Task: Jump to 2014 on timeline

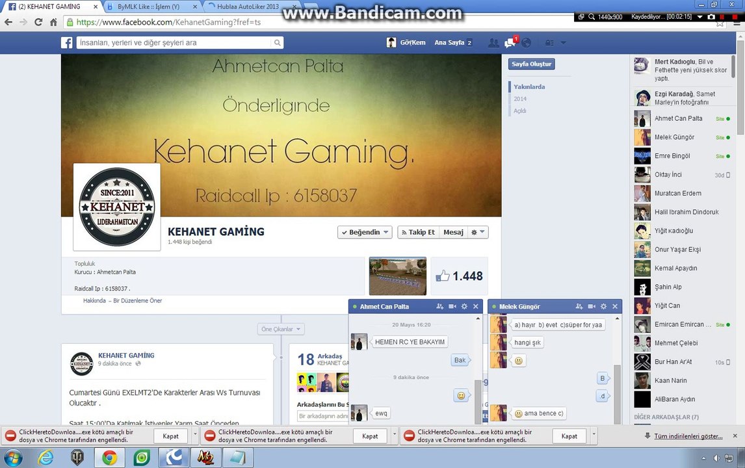Action: pyautogui.click(x=520, y=99)
